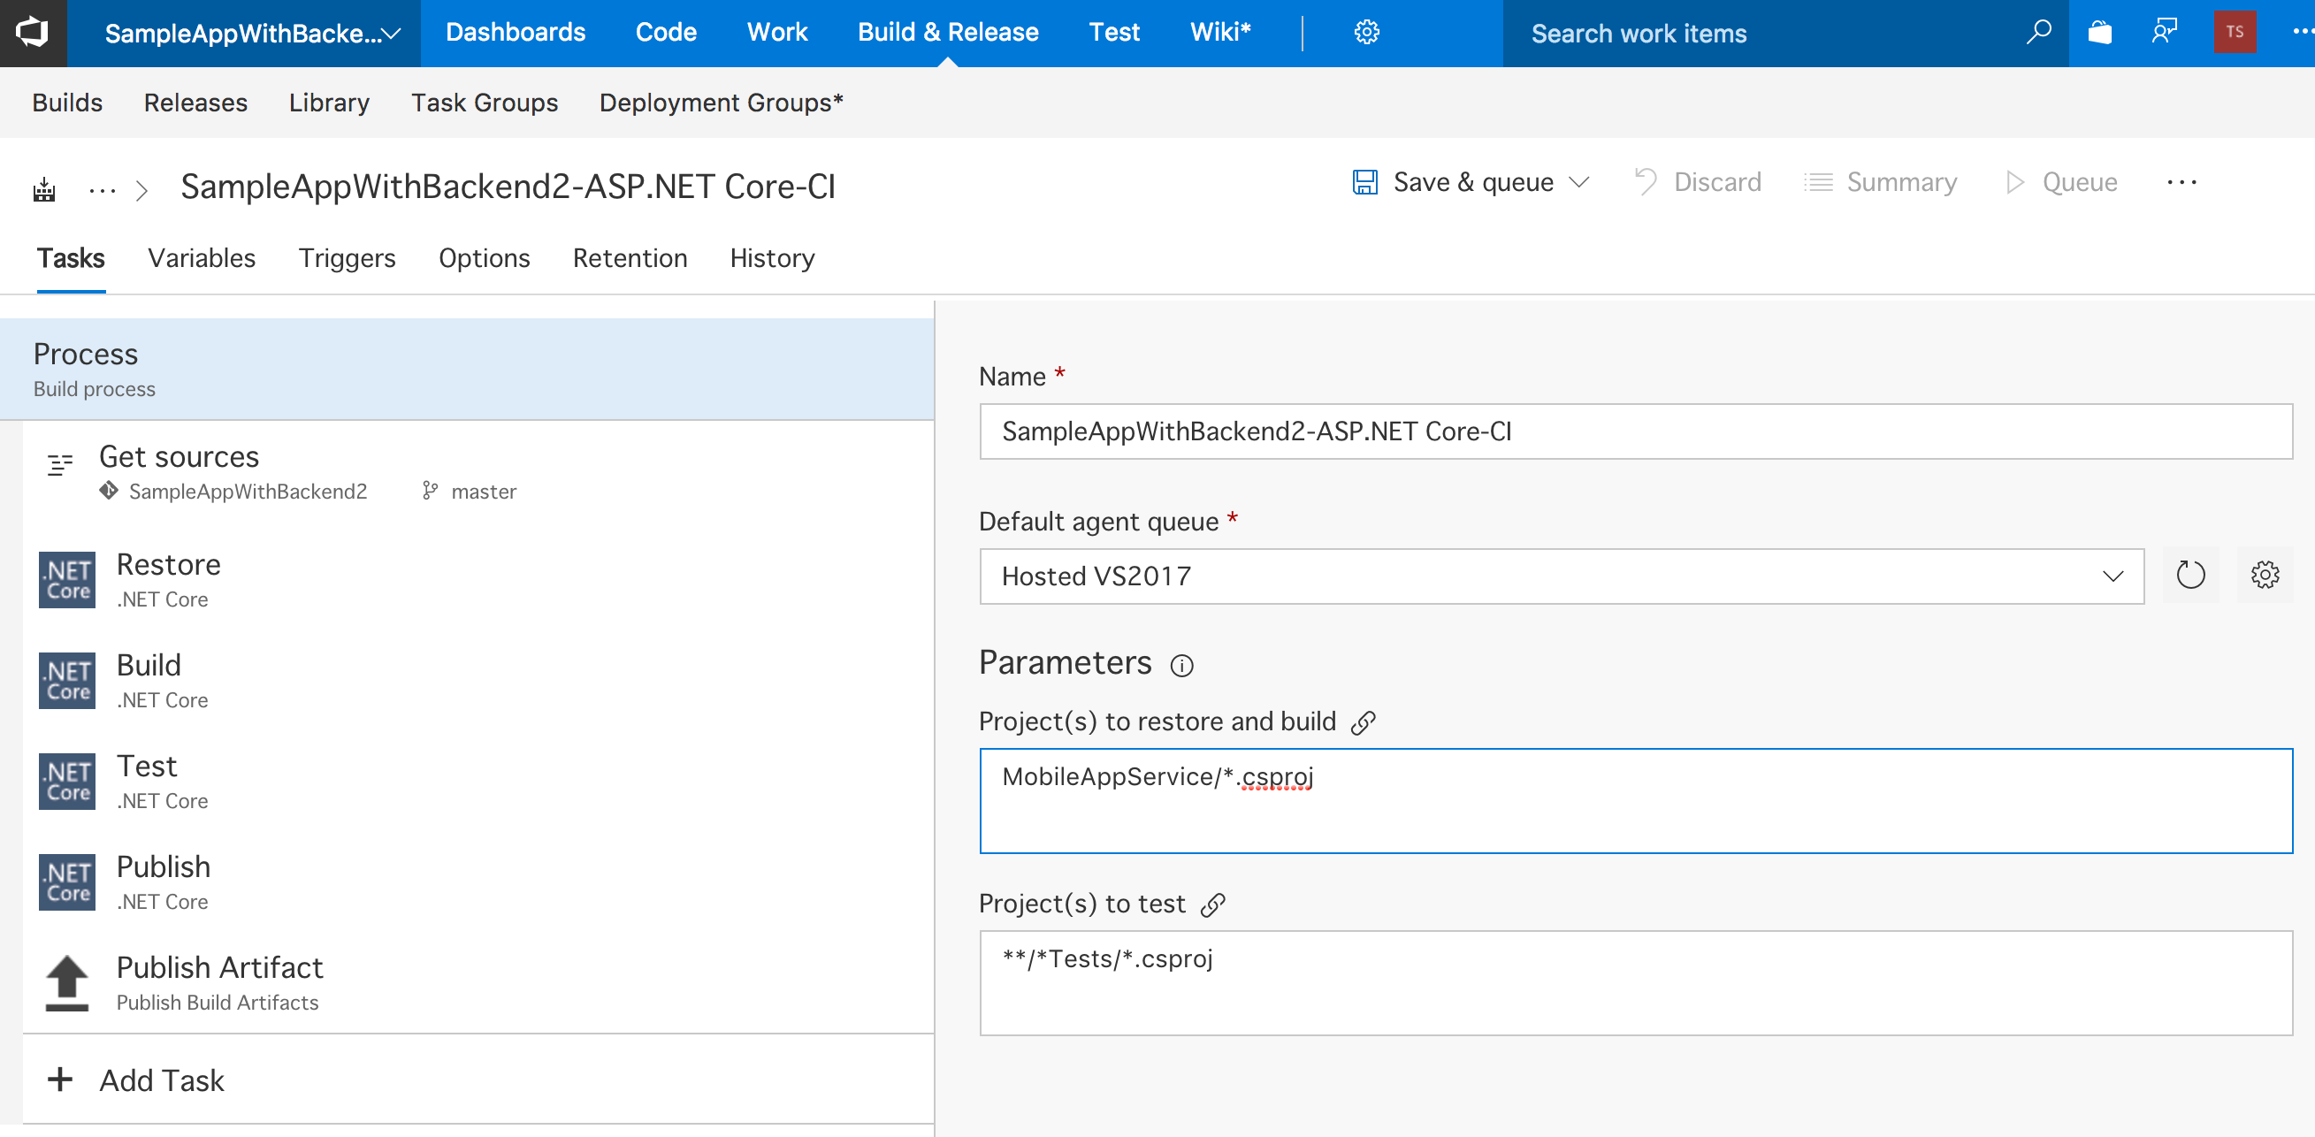Viewport: 2315px width, 1137px height.
Task: Select the Test task .NET Core icon
Action: (x=66, y=781)
